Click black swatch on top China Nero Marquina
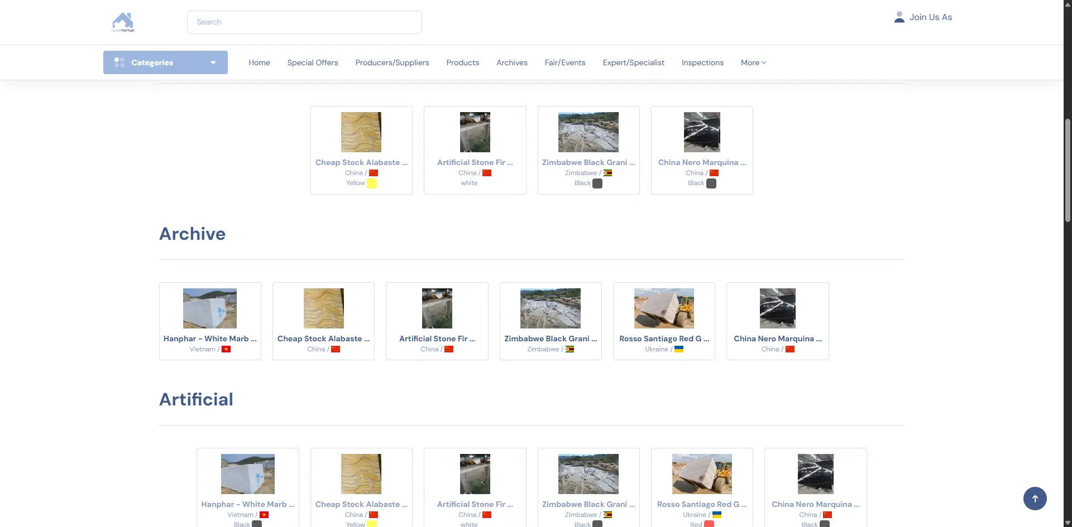 711,183
